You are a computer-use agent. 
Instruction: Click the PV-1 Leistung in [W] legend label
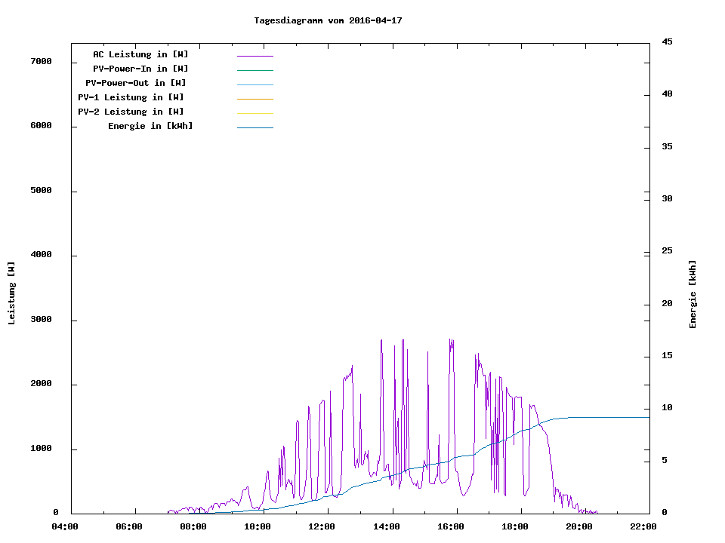click(131, 97)
